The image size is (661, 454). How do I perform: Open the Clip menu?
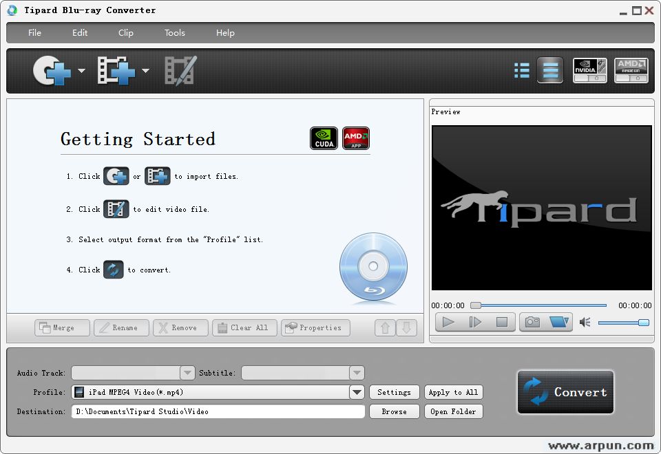click(125, 32)
